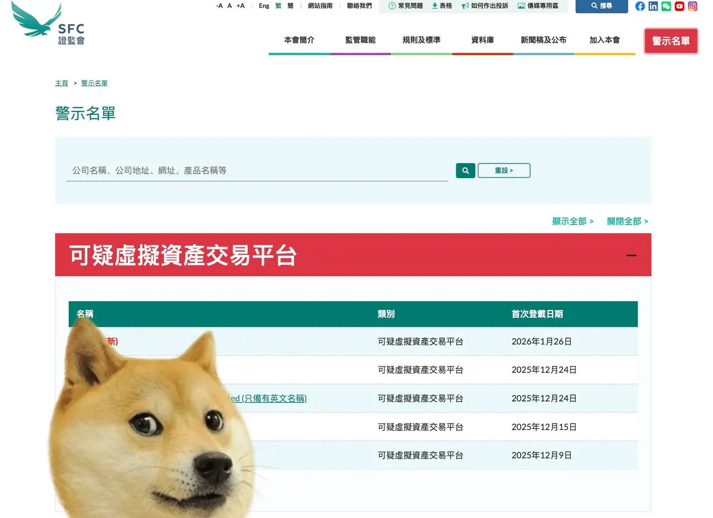Reset font size with middle A

point(230,6)
